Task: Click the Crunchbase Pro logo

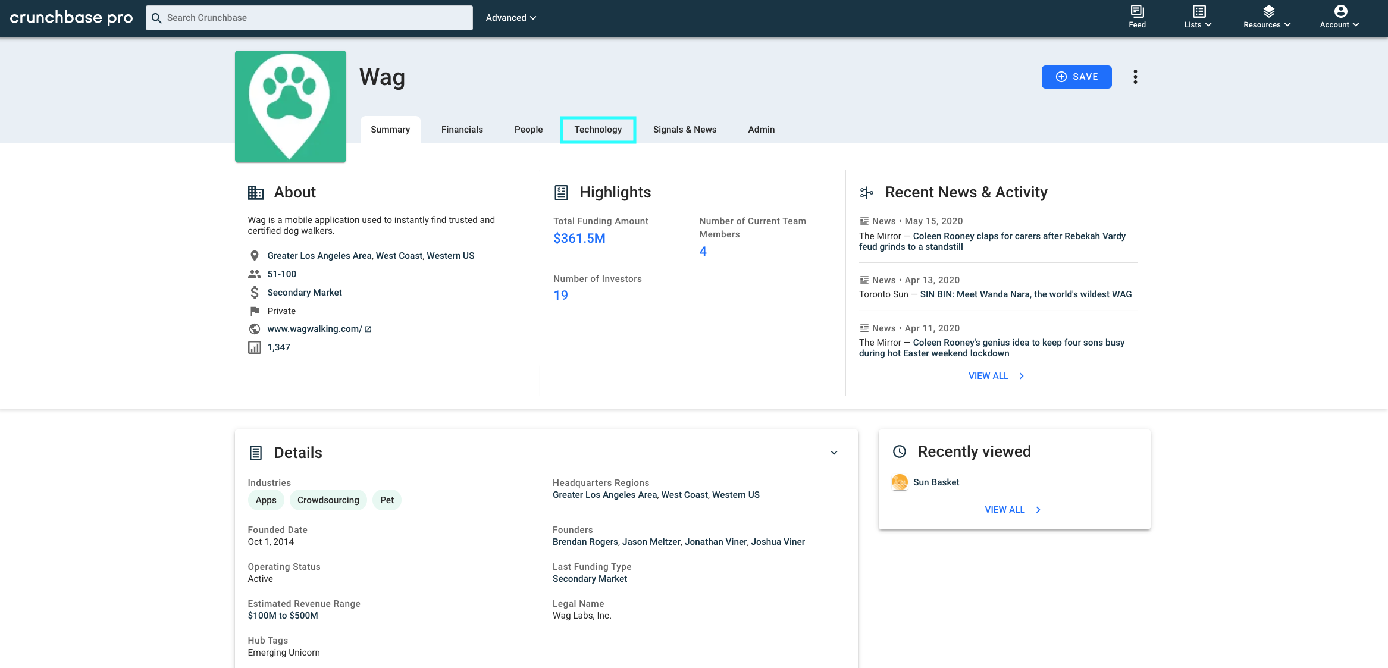Action: (71, 18)
